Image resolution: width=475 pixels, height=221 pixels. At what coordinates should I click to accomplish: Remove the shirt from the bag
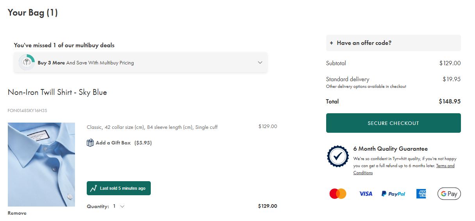[17, 213]
